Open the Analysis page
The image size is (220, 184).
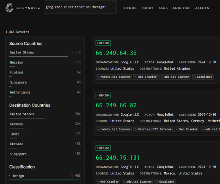[x=182, y=8]
